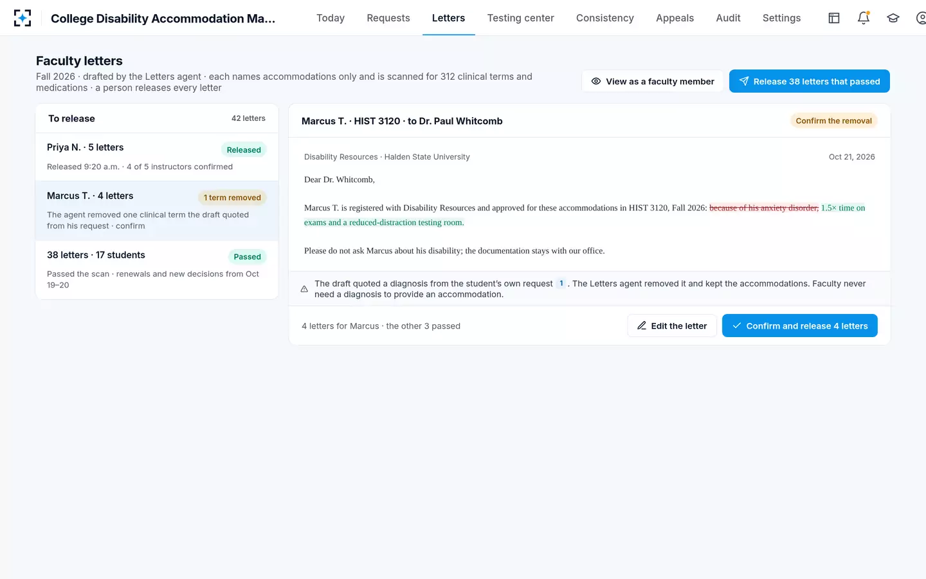This screenshot has height=579, width=926.
Task: Click the 'Dear Dr. Whitcomb,' salutation
Action: pyautogui.click(x=340, y=179)
